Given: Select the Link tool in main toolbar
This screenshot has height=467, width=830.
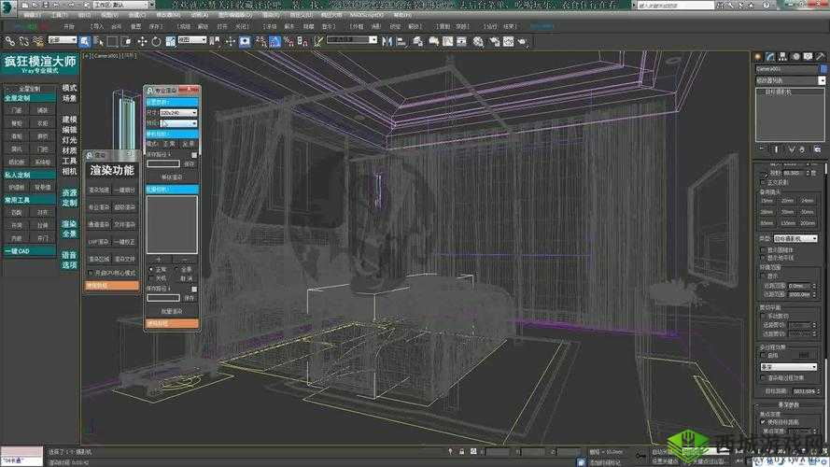Looking at the screenshot, I should [x=10, y=41].
